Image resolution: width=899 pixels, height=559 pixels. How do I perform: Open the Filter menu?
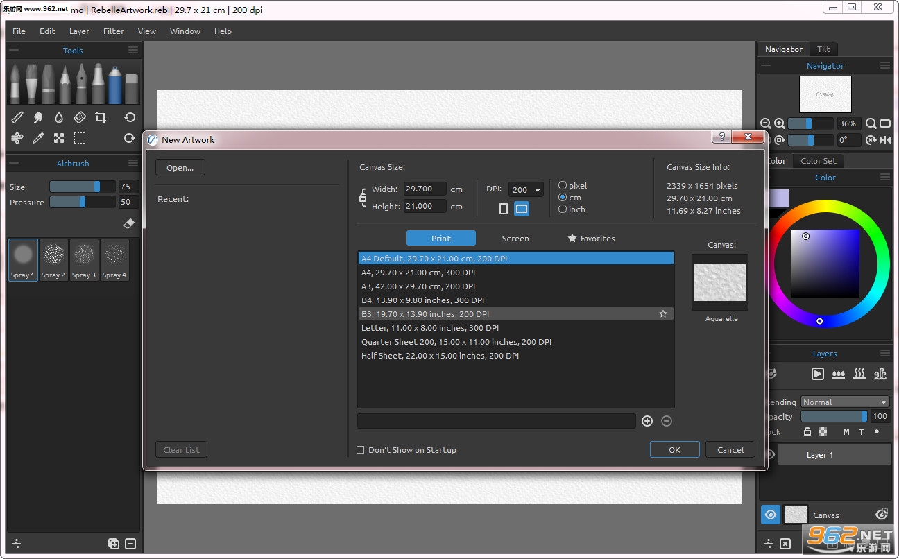(114, 31)
